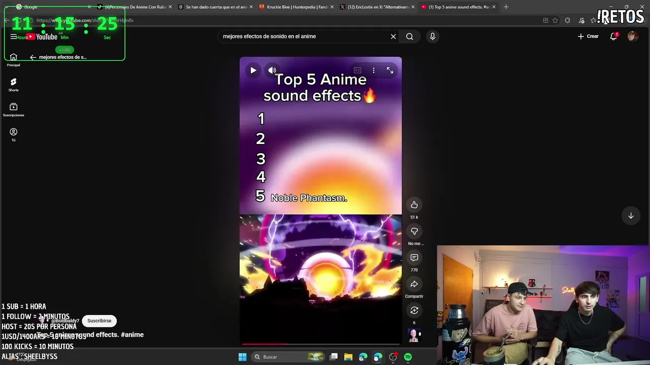Open Shorts in the sidebar
Screen dimensions: 650x365
point(13,85)
